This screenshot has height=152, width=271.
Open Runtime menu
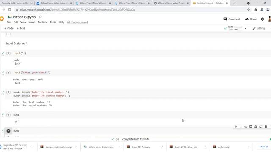coord(42,22)
